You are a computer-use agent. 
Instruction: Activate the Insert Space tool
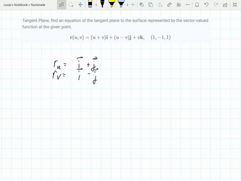click(80, 5)
